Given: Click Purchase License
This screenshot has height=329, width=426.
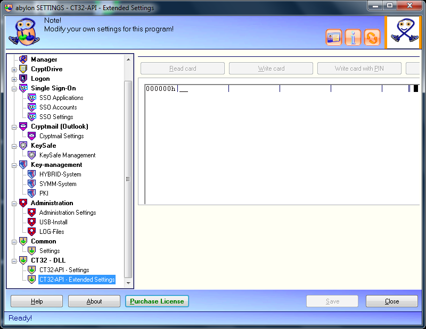Looking at the screenshot, I should [x=157, y=301].
